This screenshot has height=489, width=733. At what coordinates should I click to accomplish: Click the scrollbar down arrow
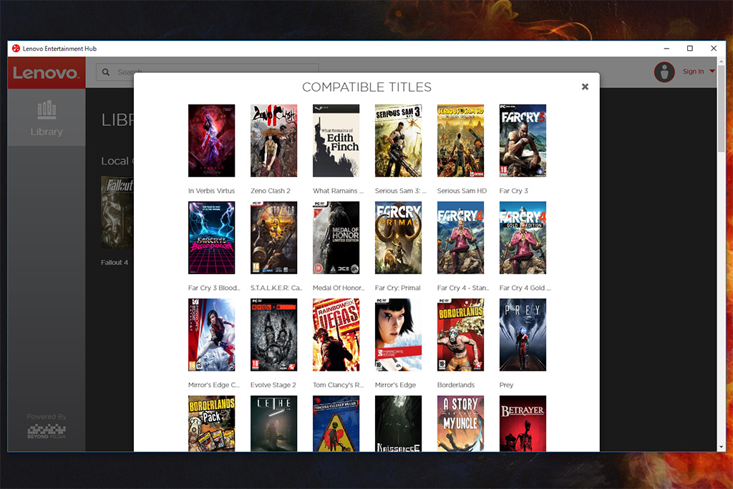click(722, 447)
